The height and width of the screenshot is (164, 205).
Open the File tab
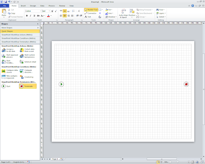coord(4,6)
